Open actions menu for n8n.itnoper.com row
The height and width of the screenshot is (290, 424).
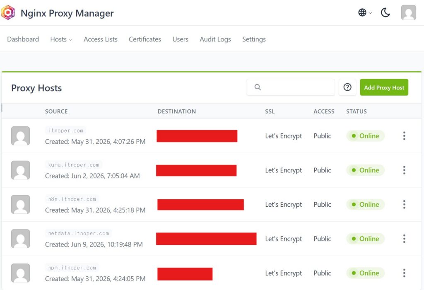[404, 205]
